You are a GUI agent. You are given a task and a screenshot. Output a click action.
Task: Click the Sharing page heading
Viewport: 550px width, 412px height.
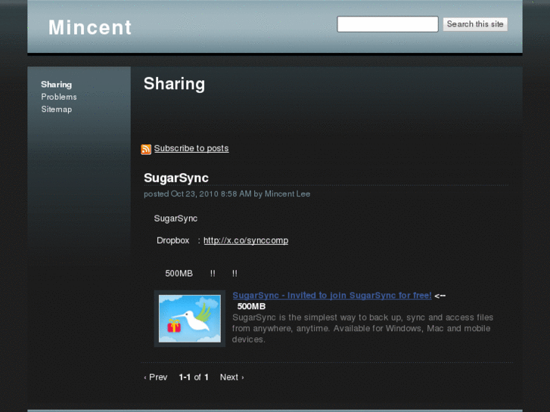pos(174,84)
